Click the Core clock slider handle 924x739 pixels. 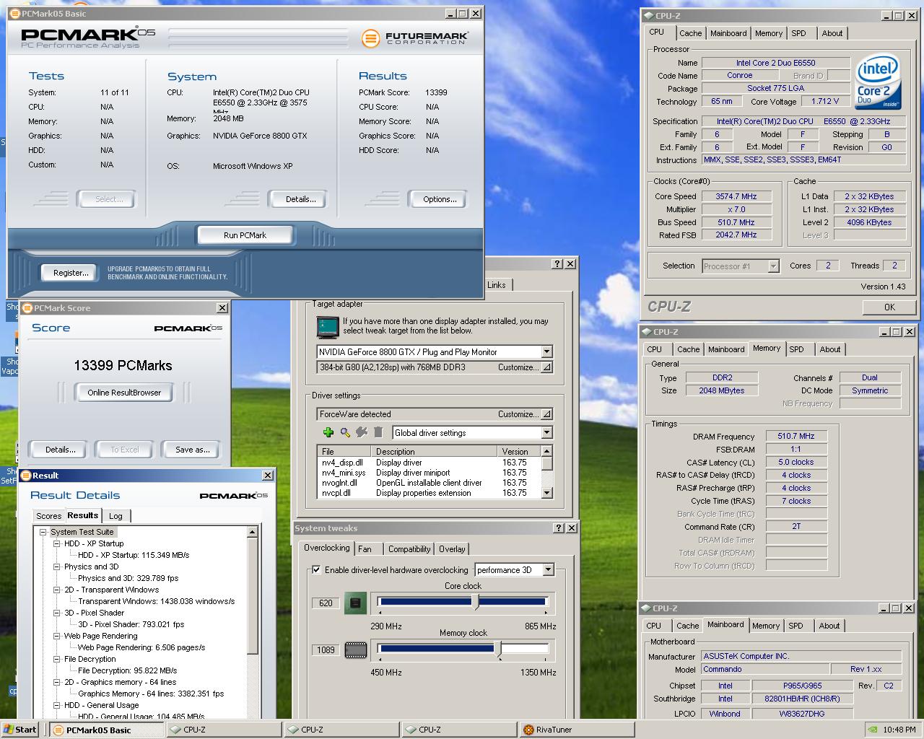tap(475, 602)
